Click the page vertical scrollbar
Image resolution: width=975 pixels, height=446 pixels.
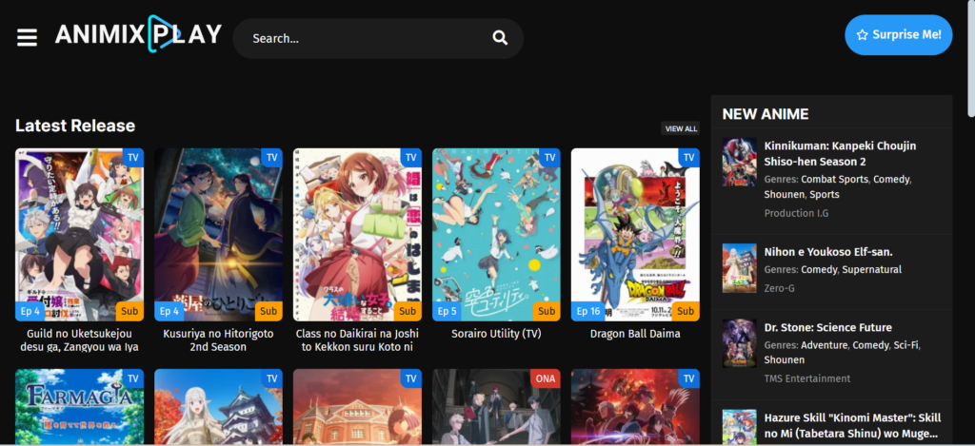[971, 59]
